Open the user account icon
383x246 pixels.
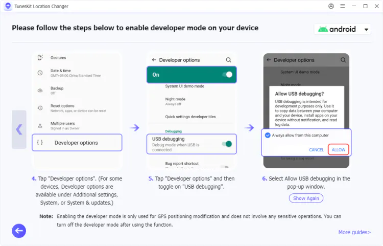[x=331, y=6]
